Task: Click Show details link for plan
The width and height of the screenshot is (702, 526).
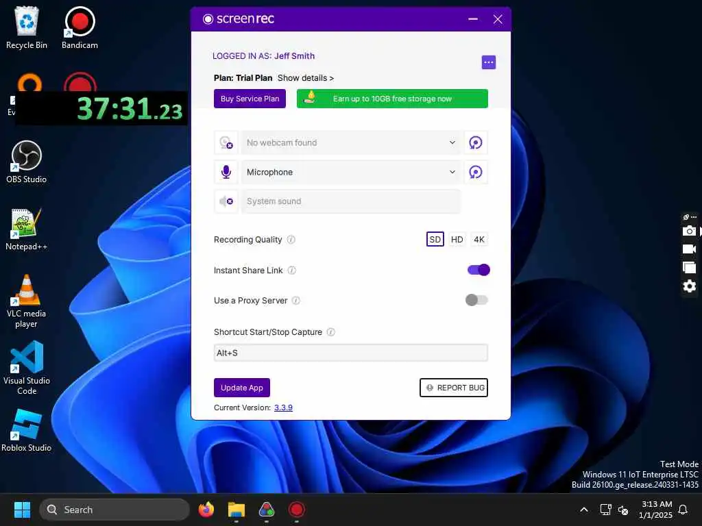Action: click(305, 78)
